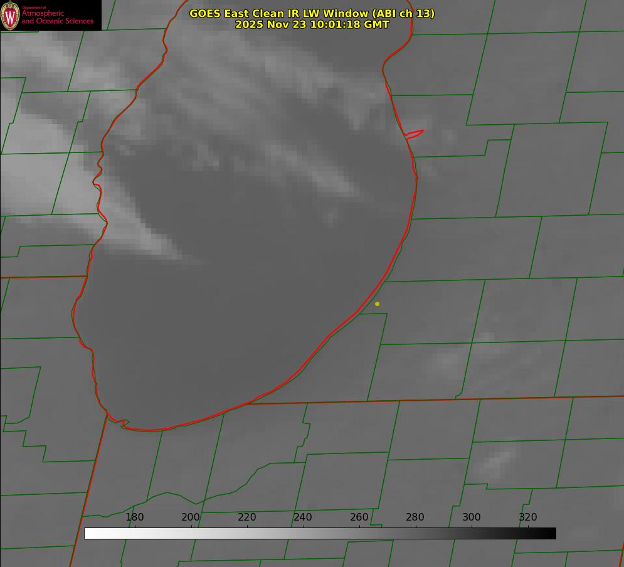The width and height of the screenshot is (624, 567).
Task: Pick the 200 tick label on the colorbar
Action: [191, 517]
